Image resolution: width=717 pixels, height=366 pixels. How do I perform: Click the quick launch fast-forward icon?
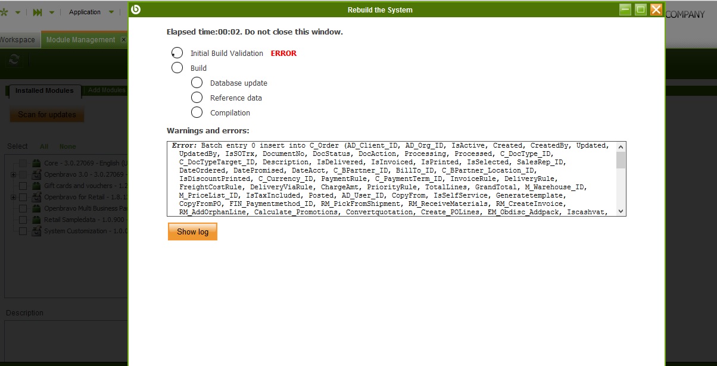(x=38, y=12)
